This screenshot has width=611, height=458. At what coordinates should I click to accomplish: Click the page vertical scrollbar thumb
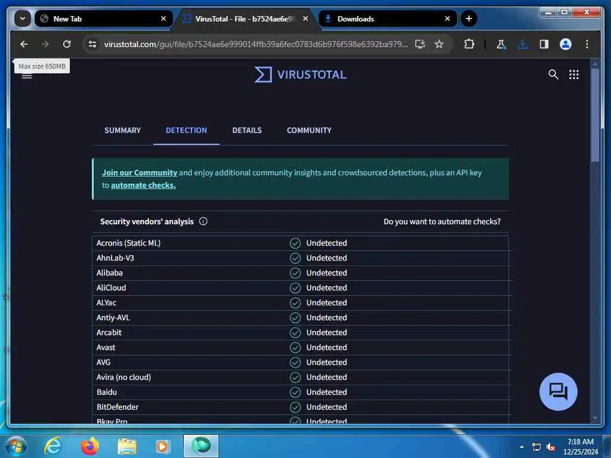pos(595,115)
